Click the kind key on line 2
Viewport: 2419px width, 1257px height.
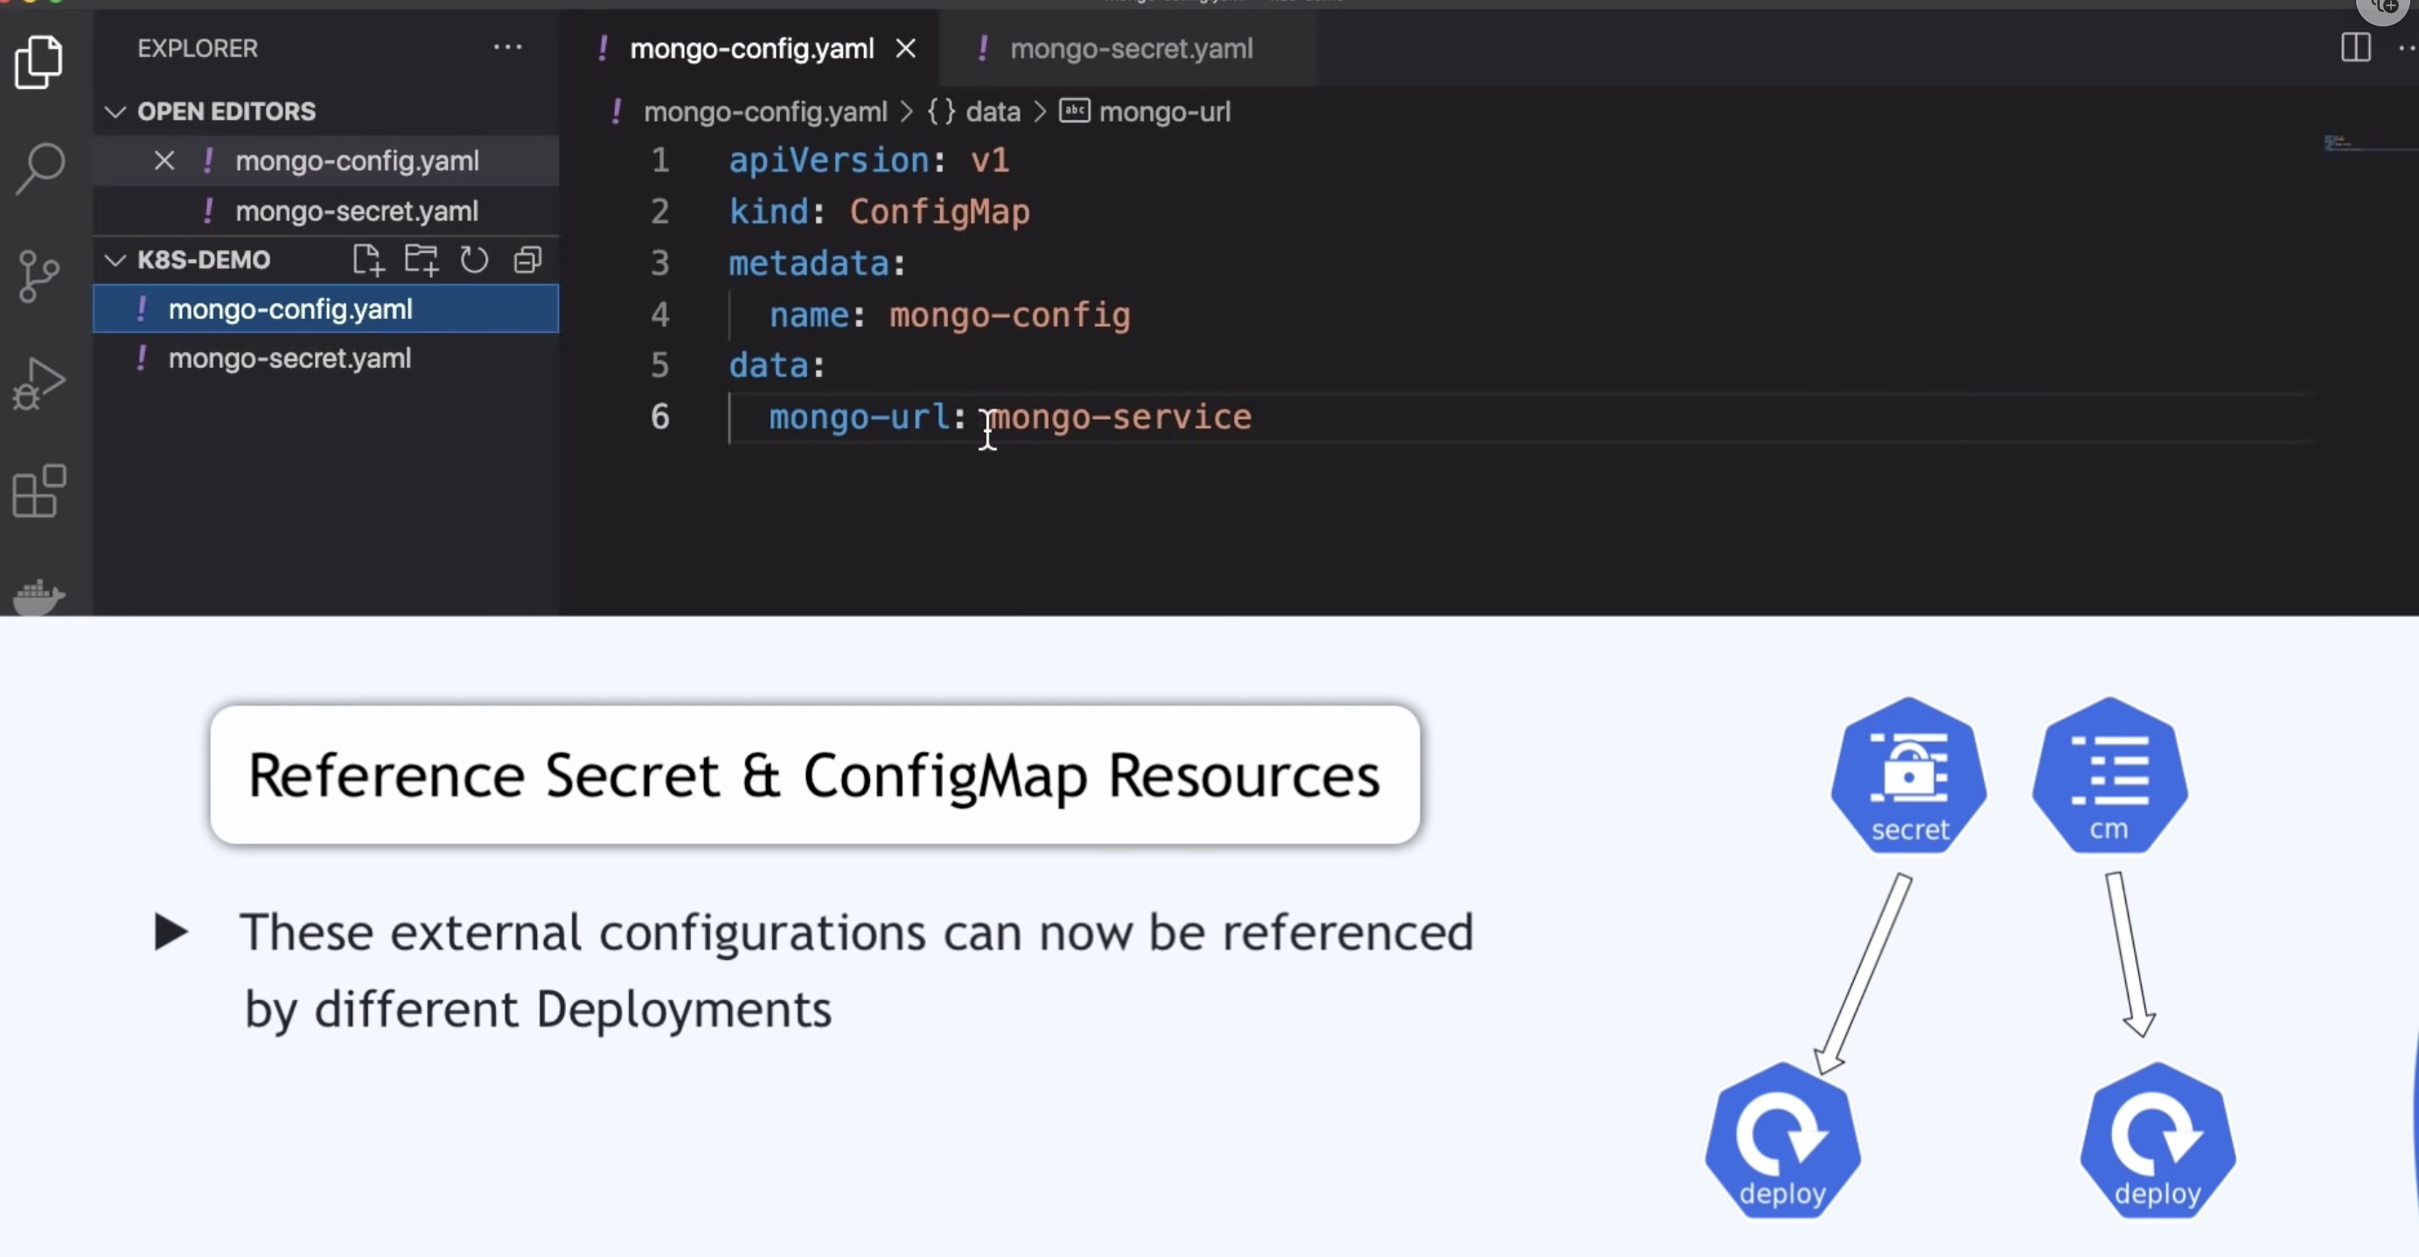(768, 212)
